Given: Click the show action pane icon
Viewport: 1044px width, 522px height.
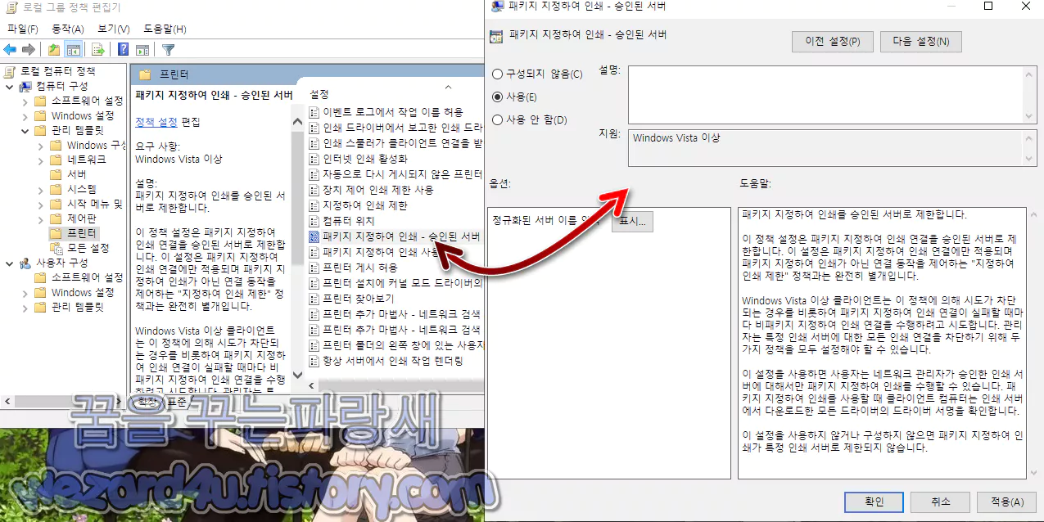Looking at the screenshot, I should pos(143,49).
